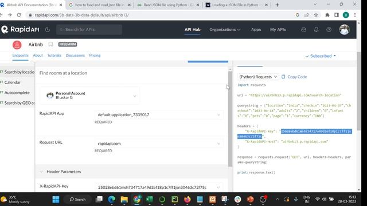Change the (Python) Requests language dropdown

(x=258, y=77)
